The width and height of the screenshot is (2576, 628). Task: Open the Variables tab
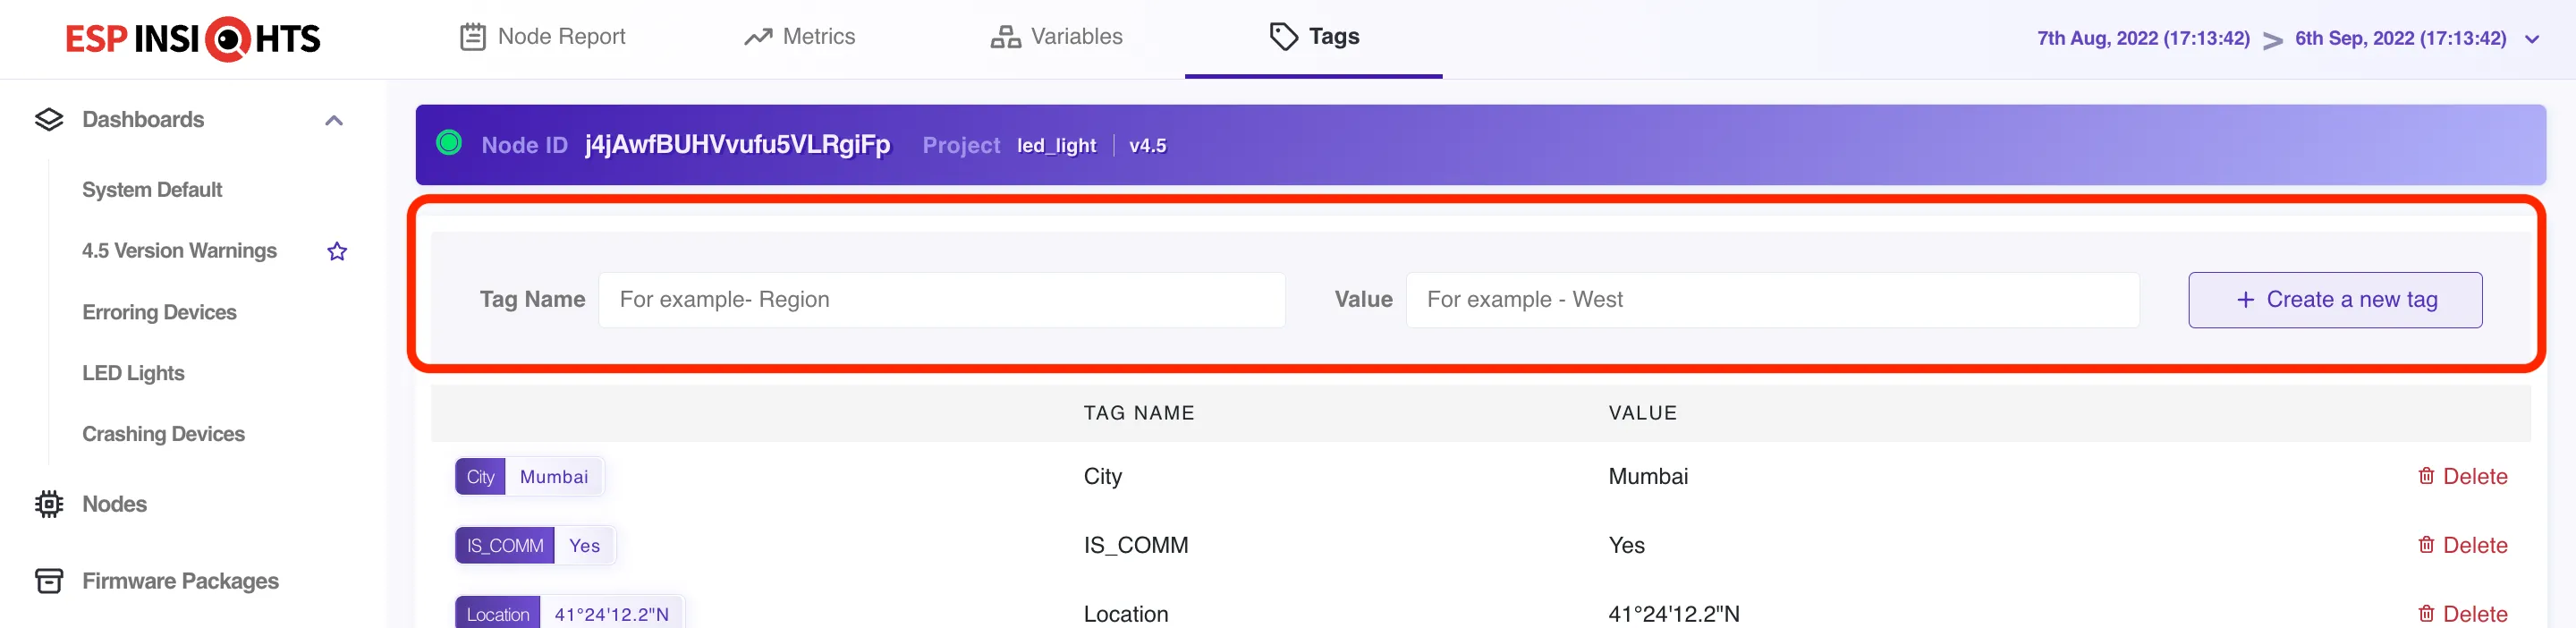pos(1056,37)
